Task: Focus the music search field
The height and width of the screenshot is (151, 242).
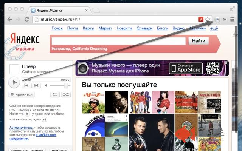Action: (x=118, y=41)
